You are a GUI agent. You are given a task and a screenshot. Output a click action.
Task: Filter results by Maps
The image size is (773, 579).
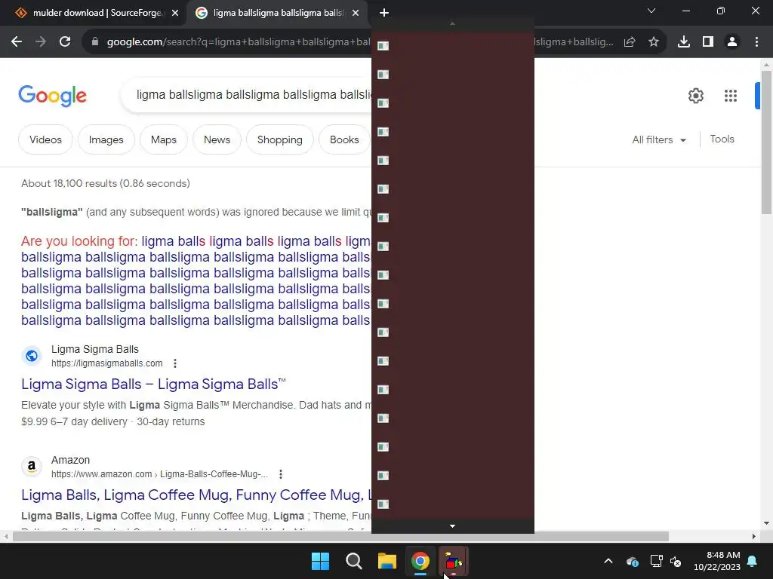(x=164, y=139)
